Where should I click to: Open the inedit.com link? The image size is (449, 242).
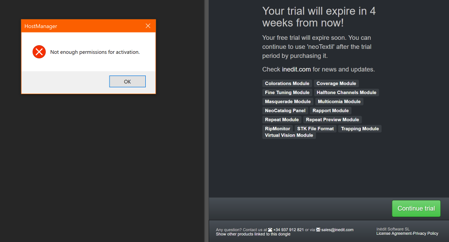coord(296,69)
